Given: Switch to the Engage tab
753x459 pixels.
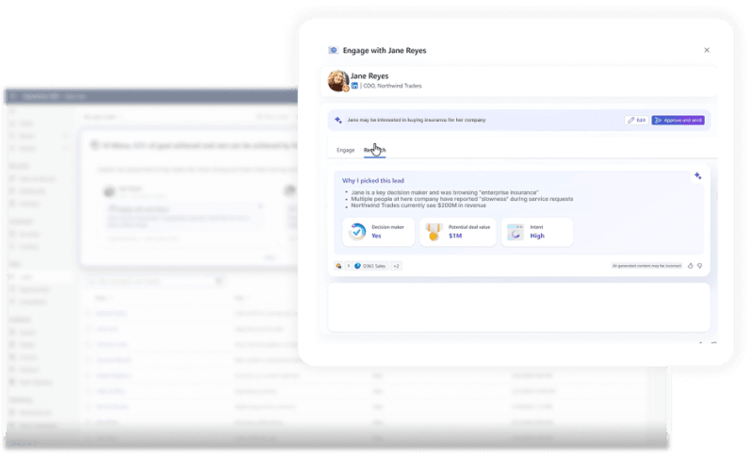Looking at the screenshot, I should (346, 150).
